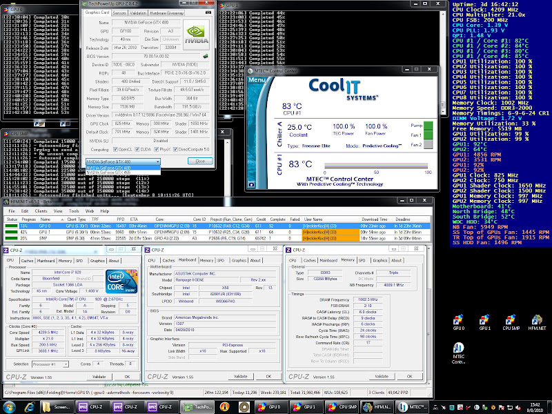Select NVIDIA GeForce GTX 465 from dropdown list
Screen dimensions: 552x414
click(x=123, y=172)
